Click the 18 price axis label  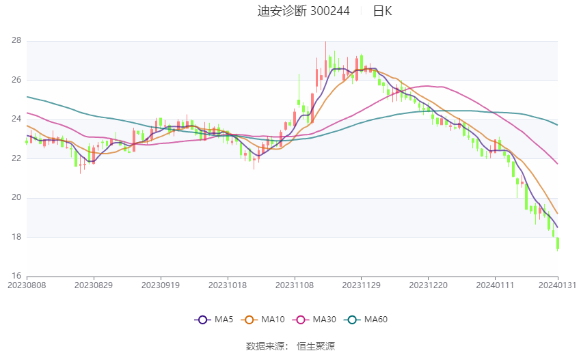[16, 237]
